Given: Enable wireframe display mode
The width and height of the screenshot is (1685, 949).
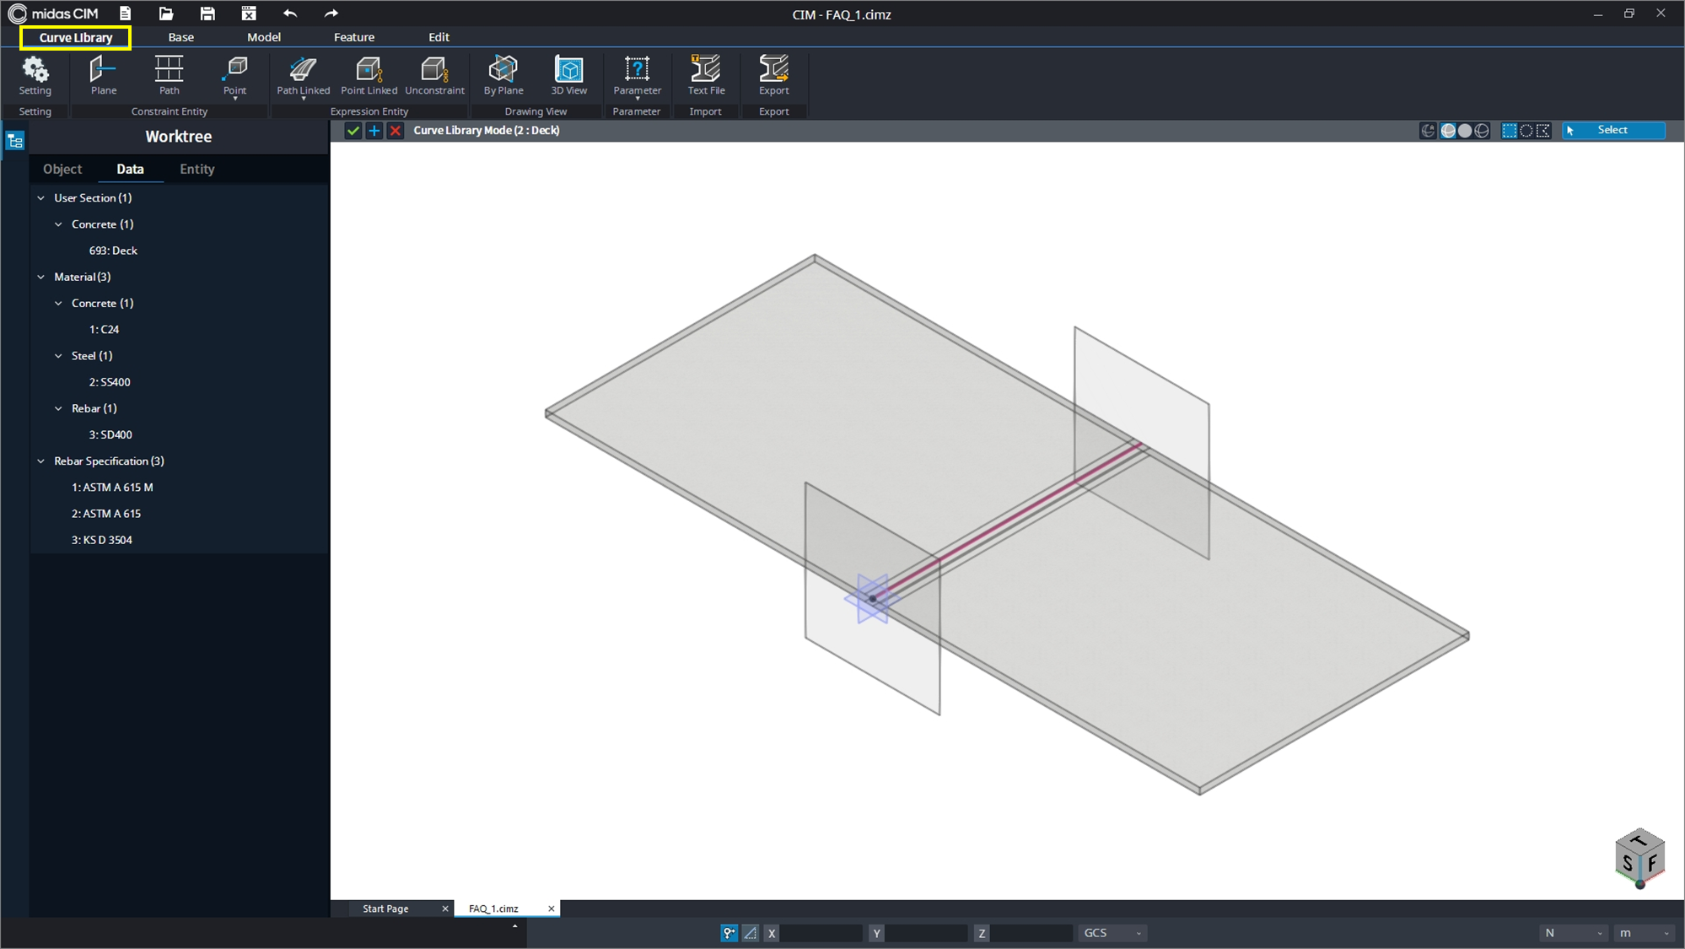Looking at the screenshot, I should [x=1482, y=131].
